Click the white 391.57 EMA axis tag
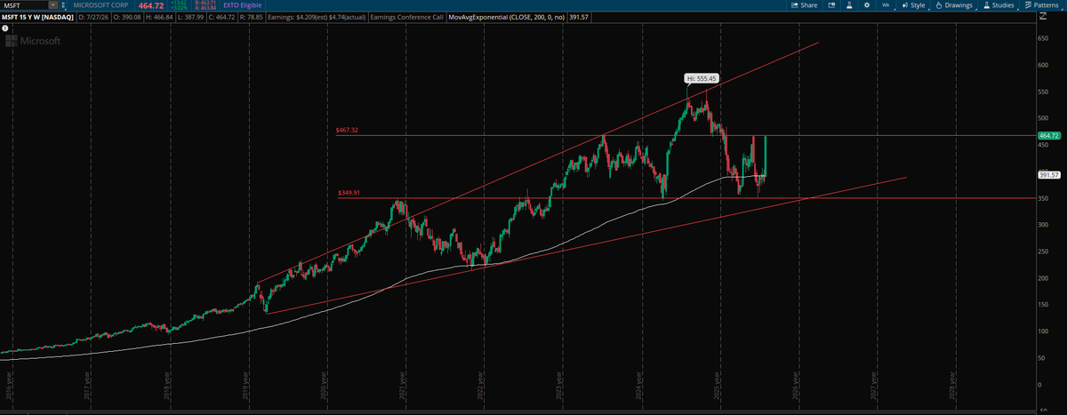This screenshot has width=1067, height=415. (1050, 175)
